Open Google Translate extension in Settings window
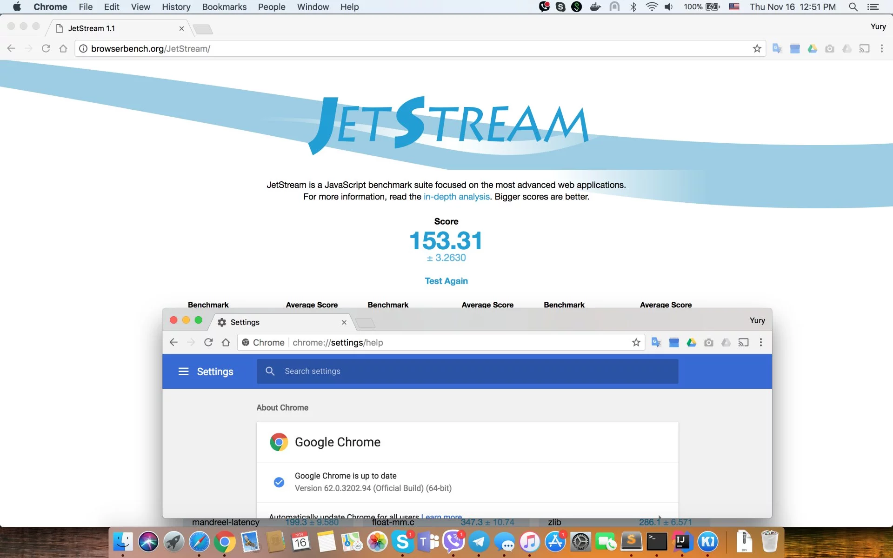 click(656, 342)
